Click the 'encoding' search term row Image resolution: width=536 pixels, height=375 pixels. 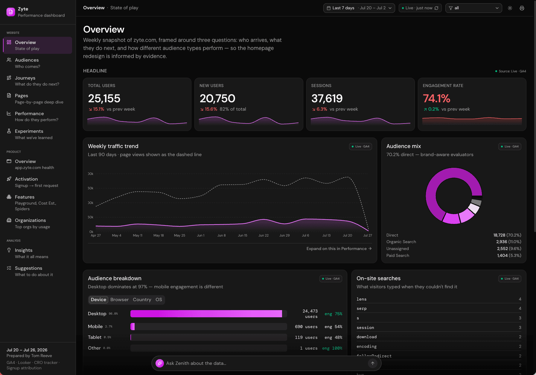pos(439,346)
